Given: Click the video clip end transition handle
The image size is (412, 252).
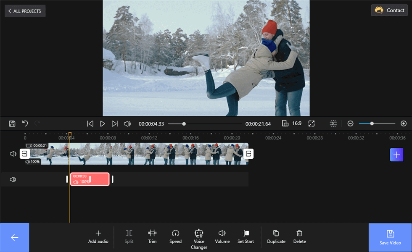Looking at the screenshot, I should [248, 154].
